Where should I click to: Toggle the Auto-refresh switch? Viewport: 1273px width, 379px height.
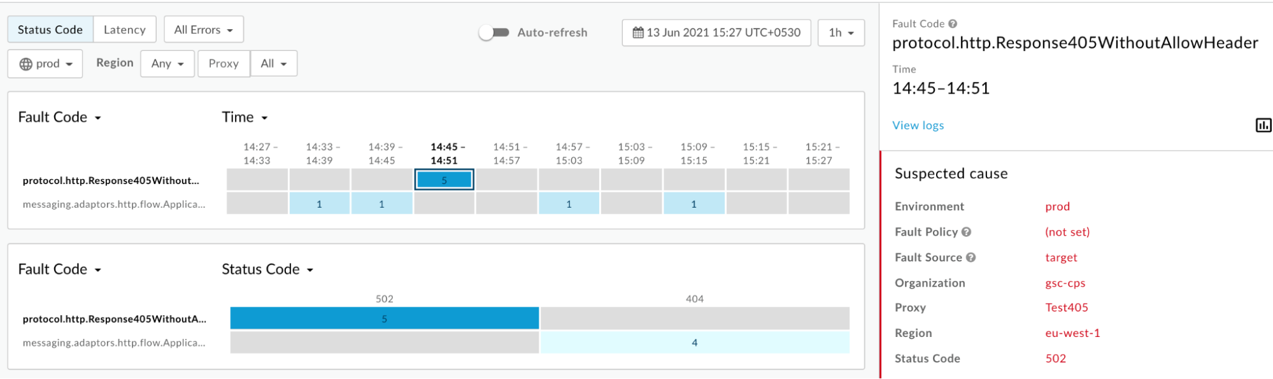click(494, 32)
